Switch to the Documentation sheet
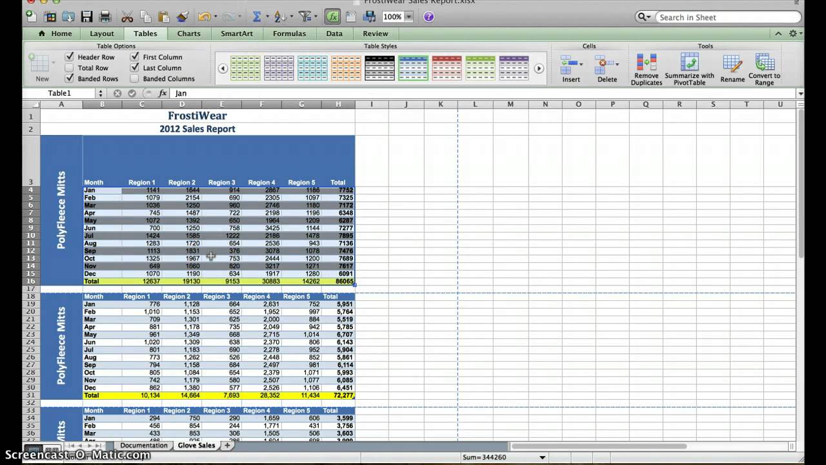Screen dimensions: 826x465 tap(143, 446)
